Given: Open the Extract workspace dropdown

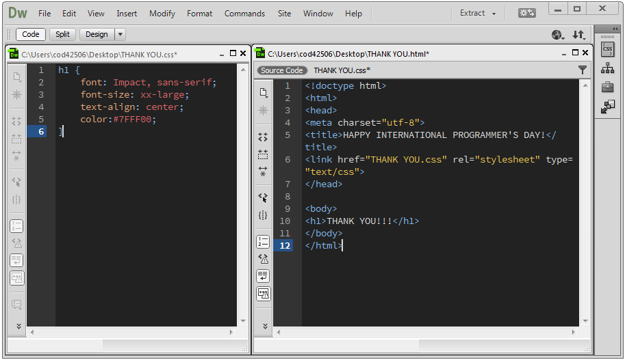Looking at the screenshot, I should pos(478,13).
